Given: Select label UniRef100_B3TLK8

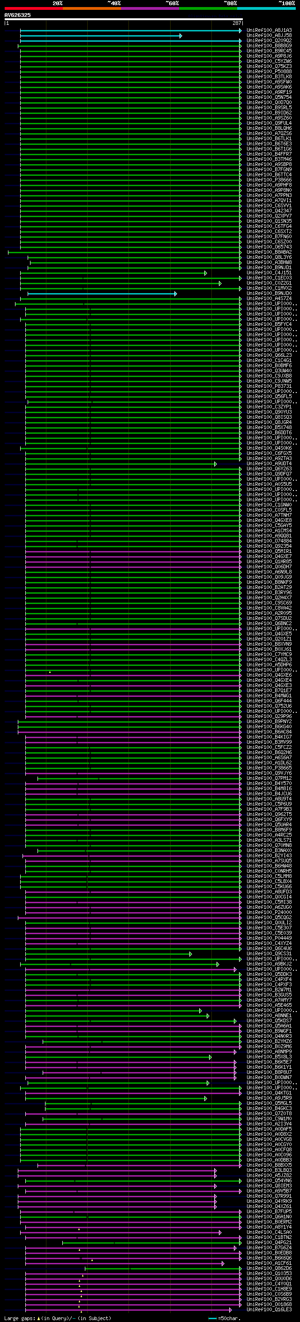Looking at the screenshot, I should 269,77.
